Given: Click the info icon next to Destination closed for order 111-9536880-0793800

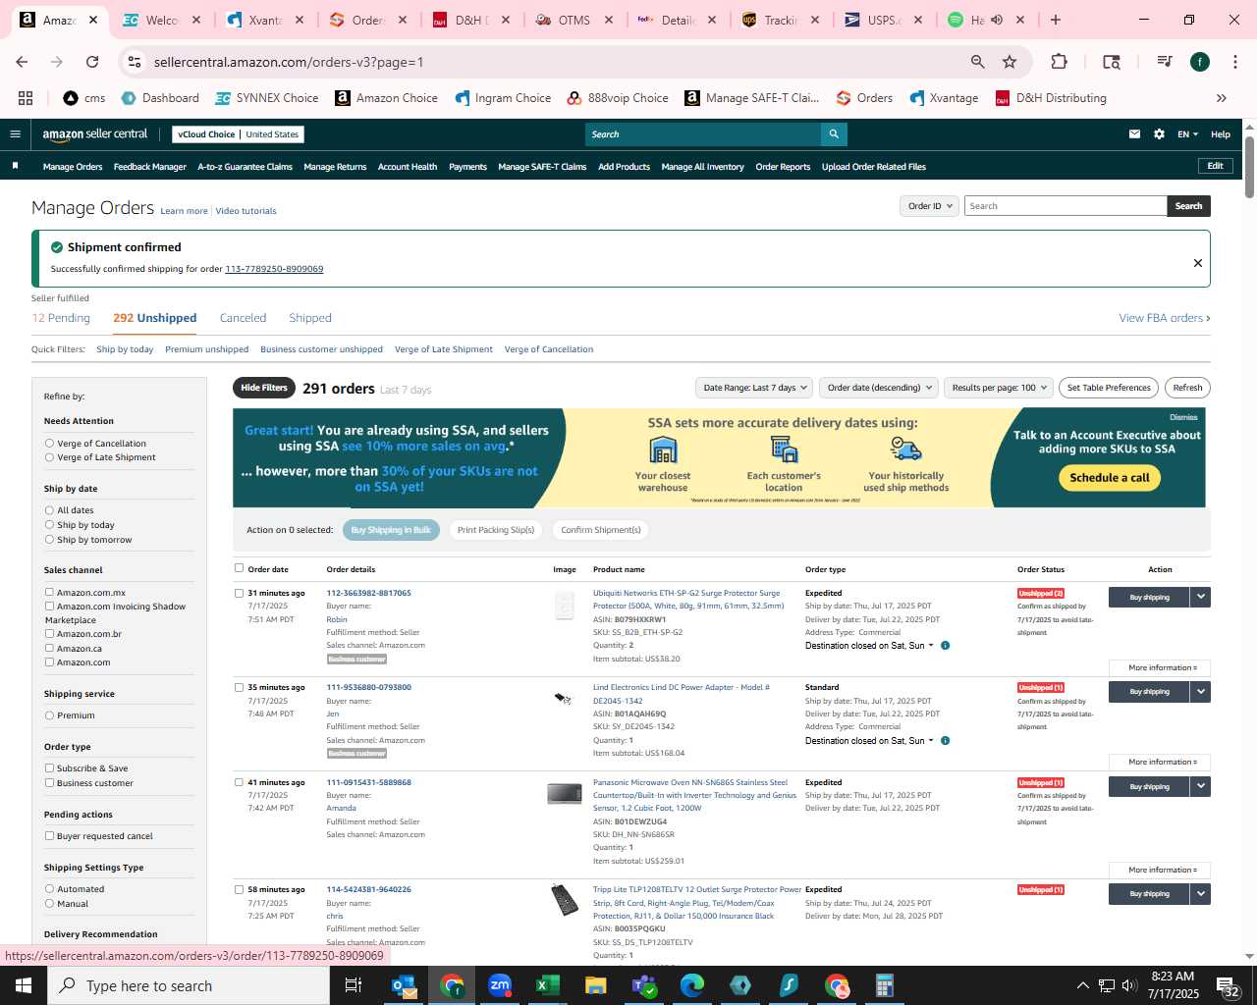Looking at the screenshot, I should click(945, 741).
